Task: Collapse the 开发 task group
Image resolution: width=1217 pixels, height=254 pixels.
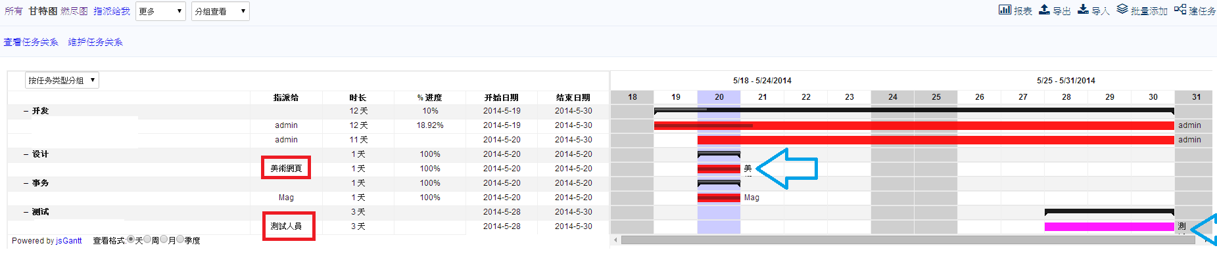Action: pyautogui.click(x=26, y=111)
